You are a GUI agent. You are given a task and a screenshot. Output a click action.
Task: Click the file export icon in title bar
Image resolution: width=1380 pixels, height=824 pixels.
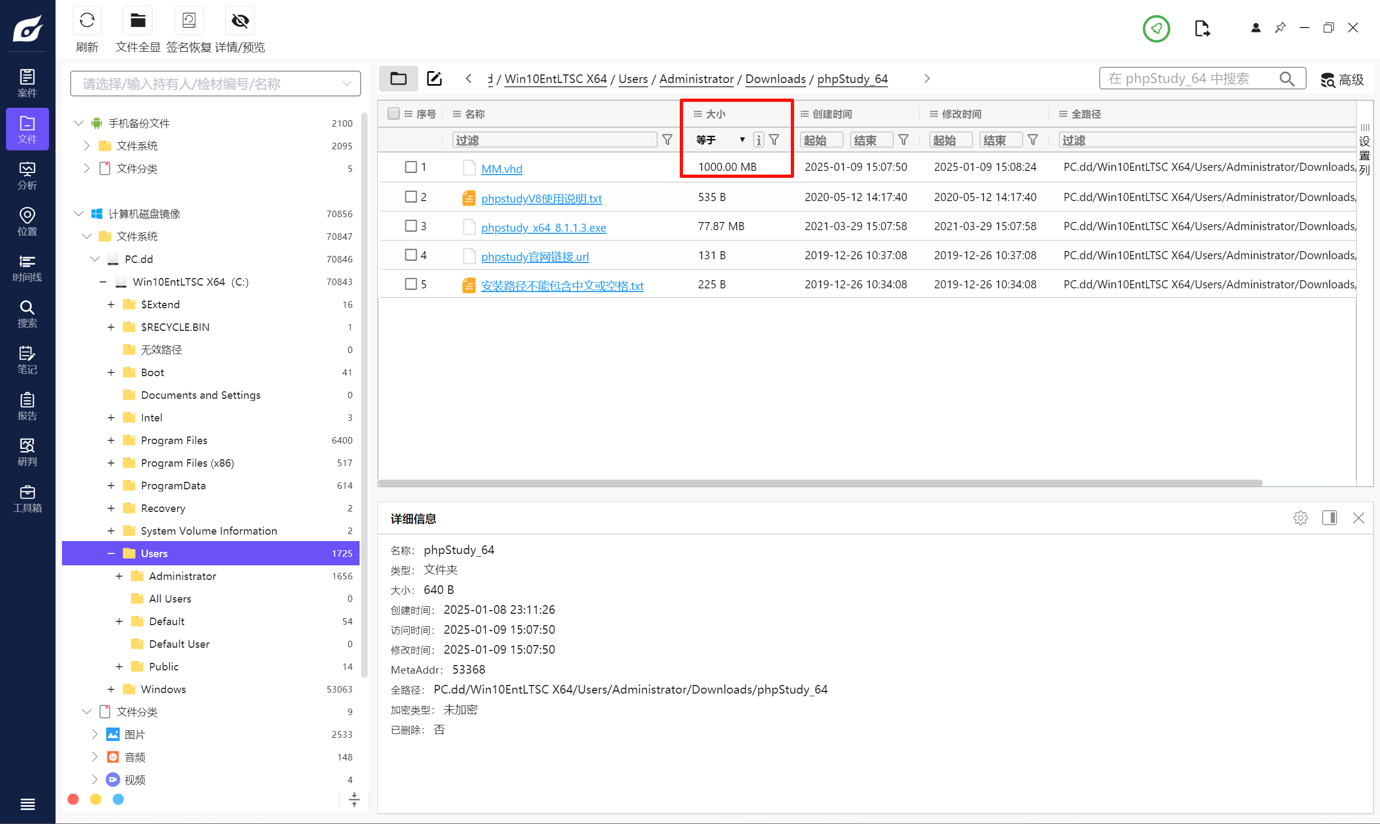point(1202,28)
